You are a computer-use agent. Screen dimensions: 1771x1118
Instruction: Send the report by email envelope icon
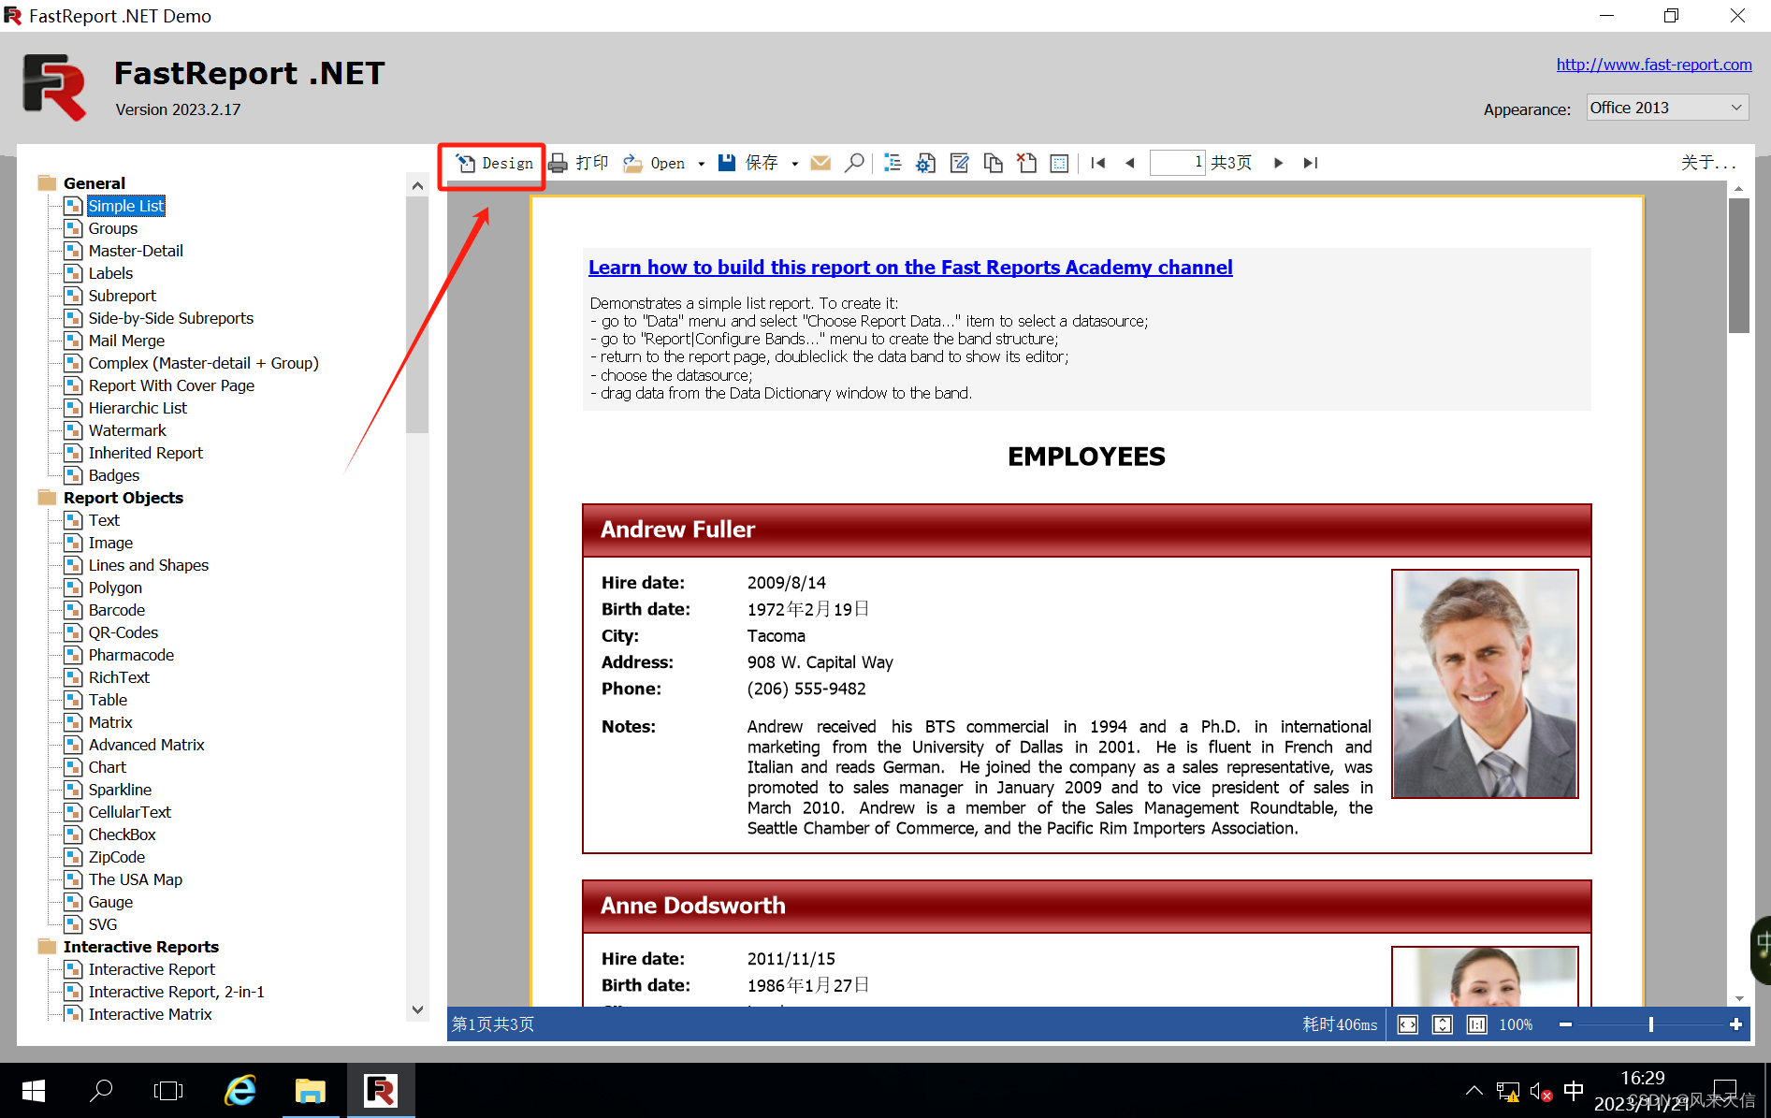coord(820,162)
